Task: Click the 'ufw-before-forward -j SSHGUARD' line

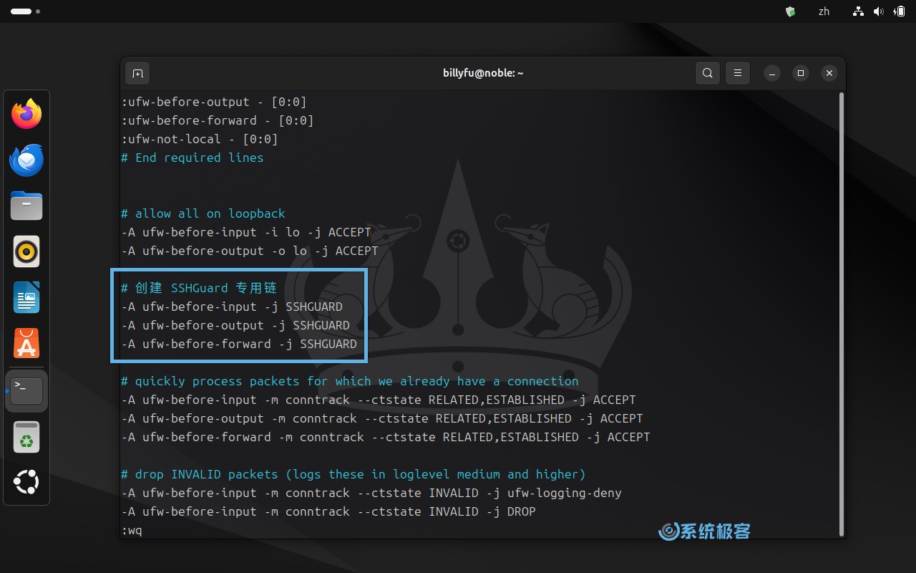Action: 239,344
